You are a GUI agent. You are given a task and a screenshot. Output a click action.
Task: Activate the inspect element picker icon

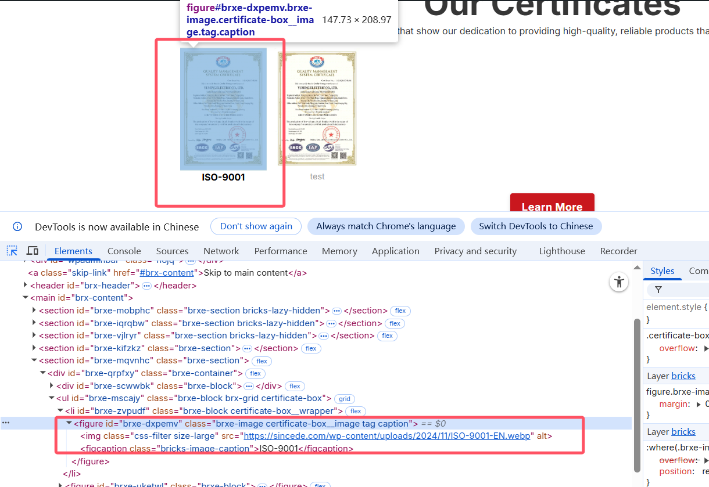[x=12, y=251]
